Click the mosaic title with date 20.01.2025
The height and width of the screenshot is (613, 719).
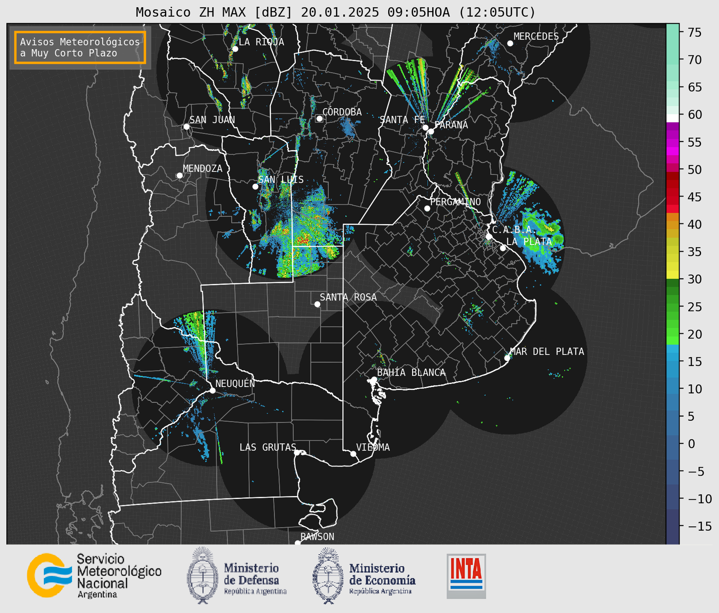pyautogui.click(x=335, y=12)
